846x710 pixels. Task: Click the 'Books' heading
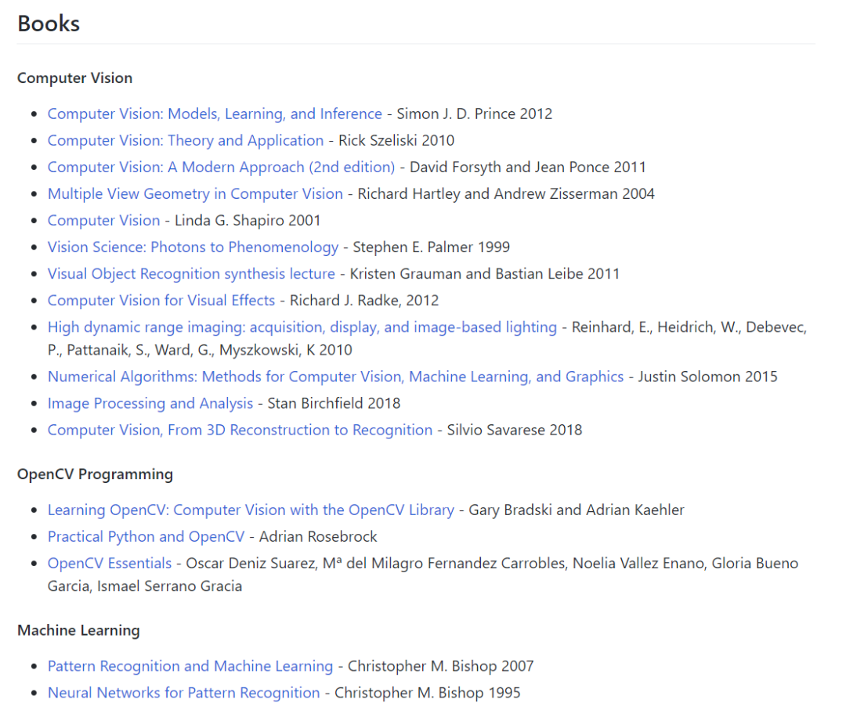(49, 23)
